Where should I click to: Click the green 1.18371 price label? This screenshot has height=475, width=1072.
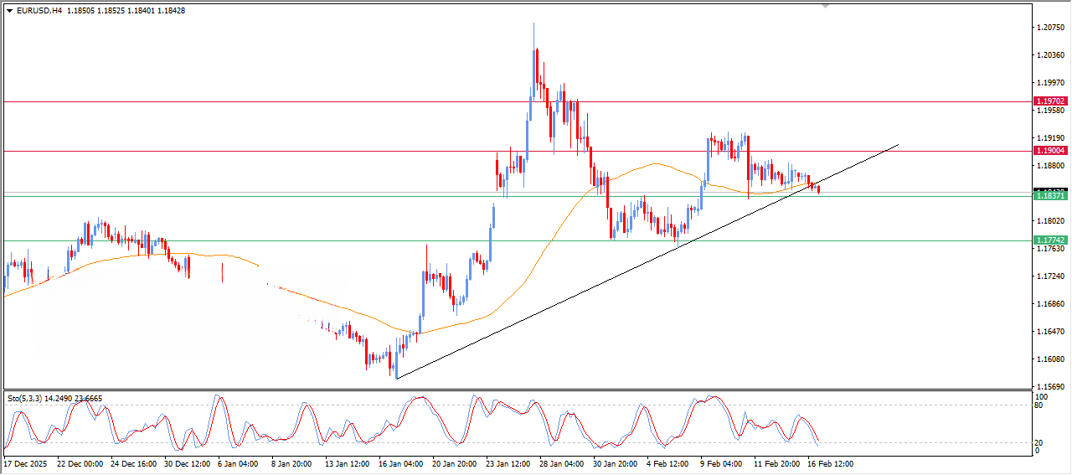tap(1050, 195)
